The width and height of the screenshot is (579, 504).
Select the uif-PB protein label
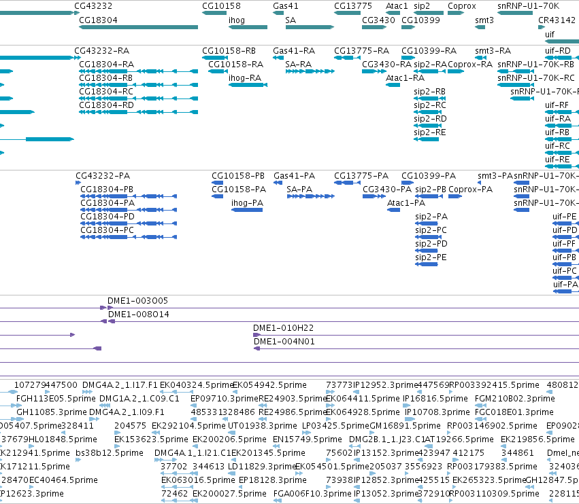click(x=564, y=257)
